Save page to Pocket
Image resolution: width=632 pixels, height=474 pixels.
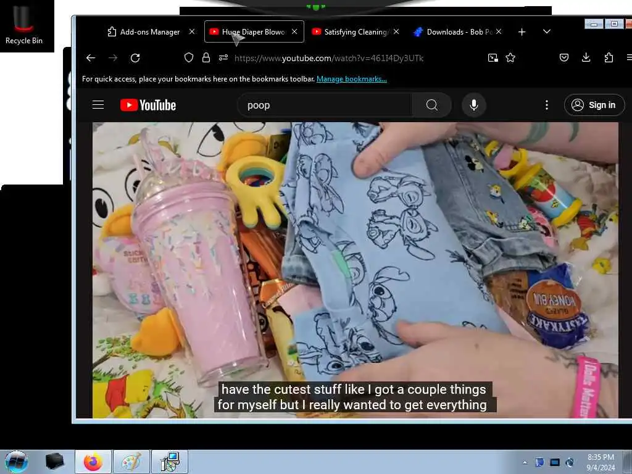coord(564,57)
